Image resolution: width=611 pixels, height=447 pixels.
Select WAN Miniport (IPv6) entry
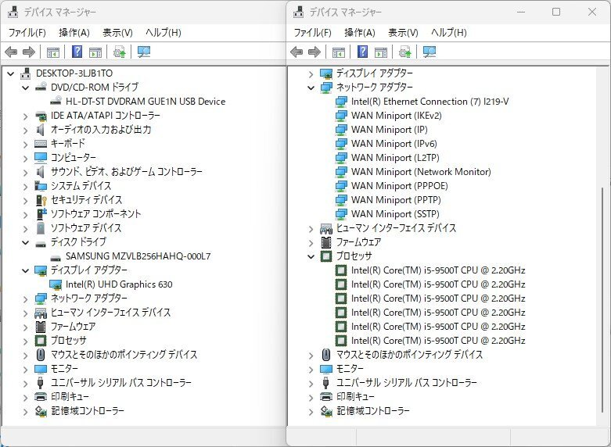point(394,143)
